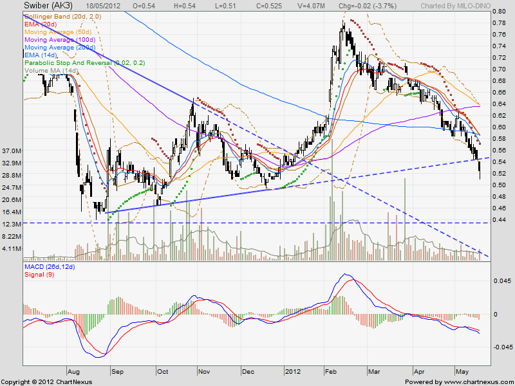Click the date 18/05/2012 in header
Image resolution: width=515 pixels, height=386 pixels.
pos(103,6)
